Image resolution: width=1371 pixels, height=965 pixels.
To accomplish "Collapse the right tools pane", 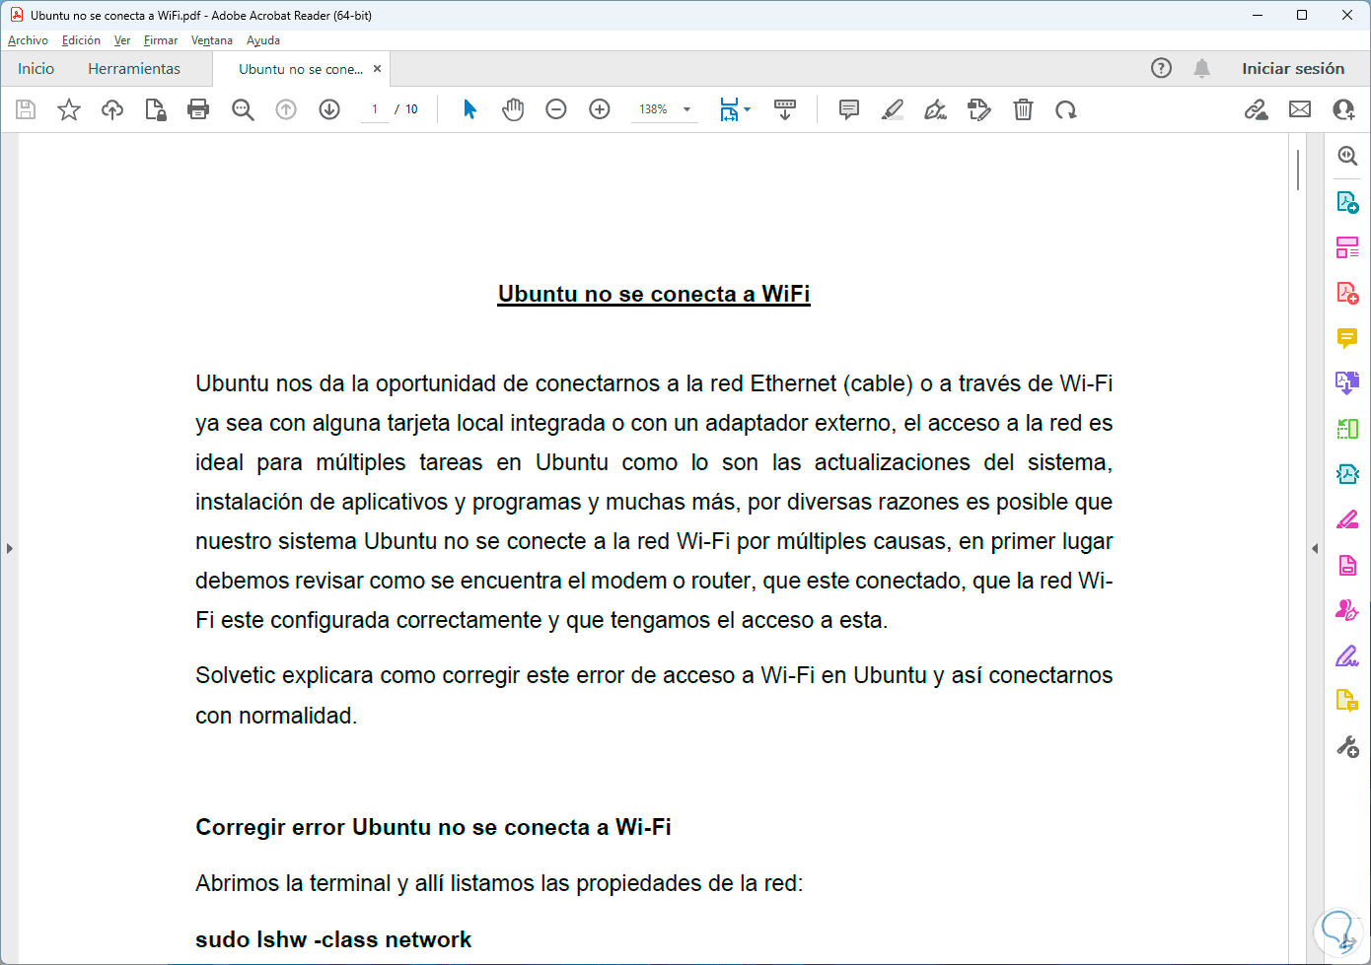I will tap(1315, 548).
